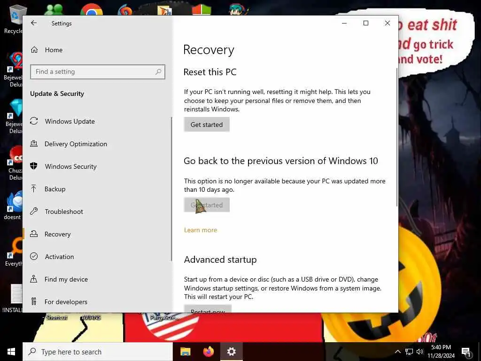This screenshot has height=361, width=481.
Task: Select the Chrome desktop icon
Action: 92,9
